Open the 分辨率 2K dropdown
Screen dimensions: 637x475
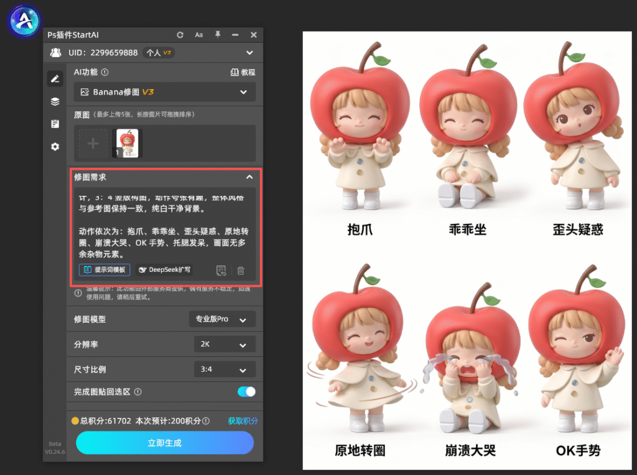pos(225,344)
